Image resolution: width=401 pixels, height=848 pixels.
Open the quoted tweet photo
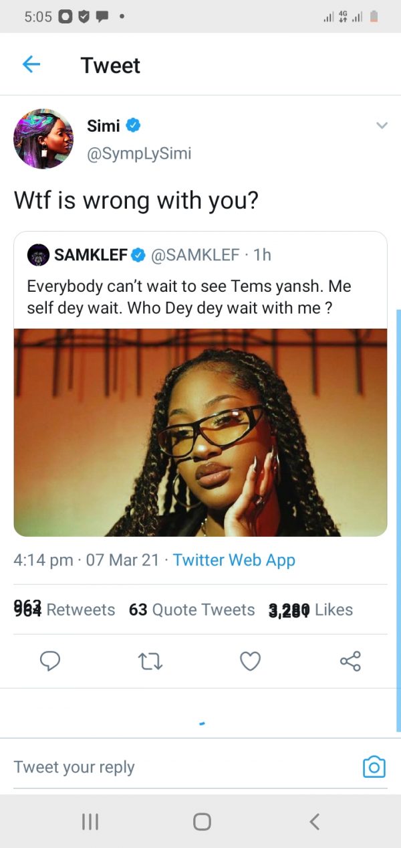(x=200, y=432)
